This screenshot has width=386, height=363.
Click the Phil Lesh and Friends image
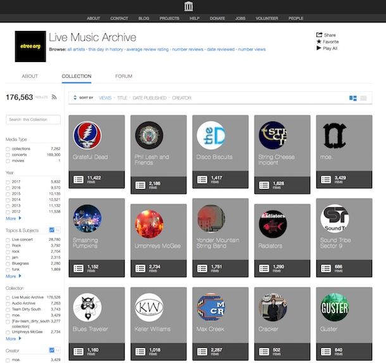[149, 135]
